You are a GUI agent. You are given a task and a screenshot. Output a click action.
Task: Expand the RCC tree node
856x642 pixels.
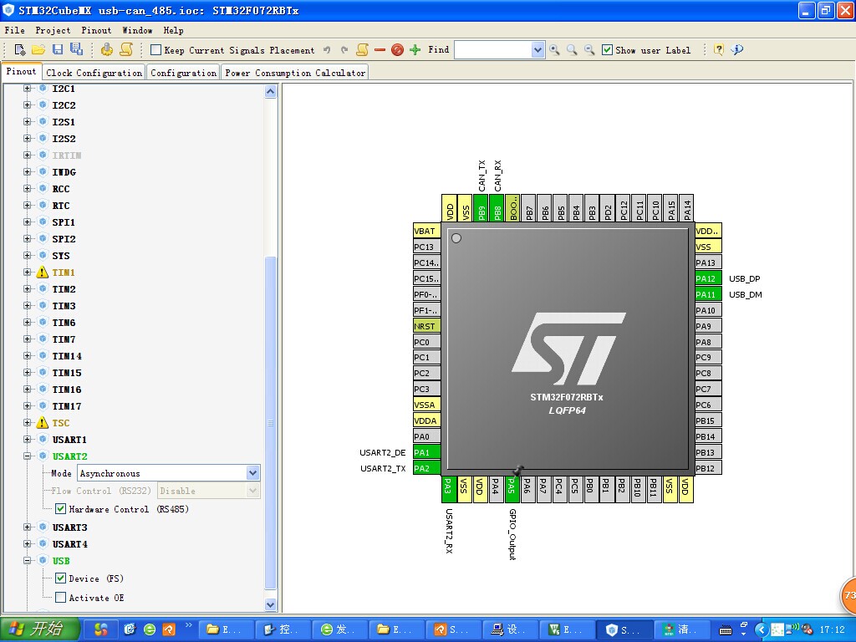[27, 188]
